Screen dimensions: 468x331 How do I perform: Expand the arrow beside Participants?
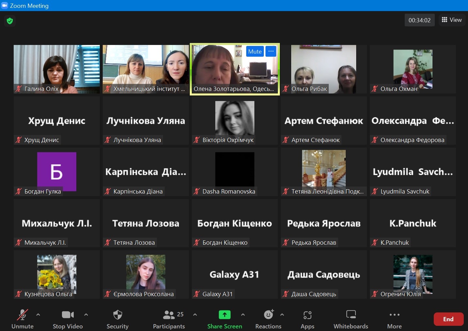pyautogui.click(x=195, y=315)
